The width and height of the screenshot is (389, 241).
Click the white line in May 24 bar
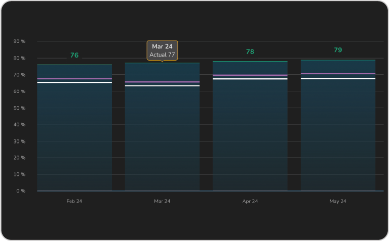(x=338, y=78)
